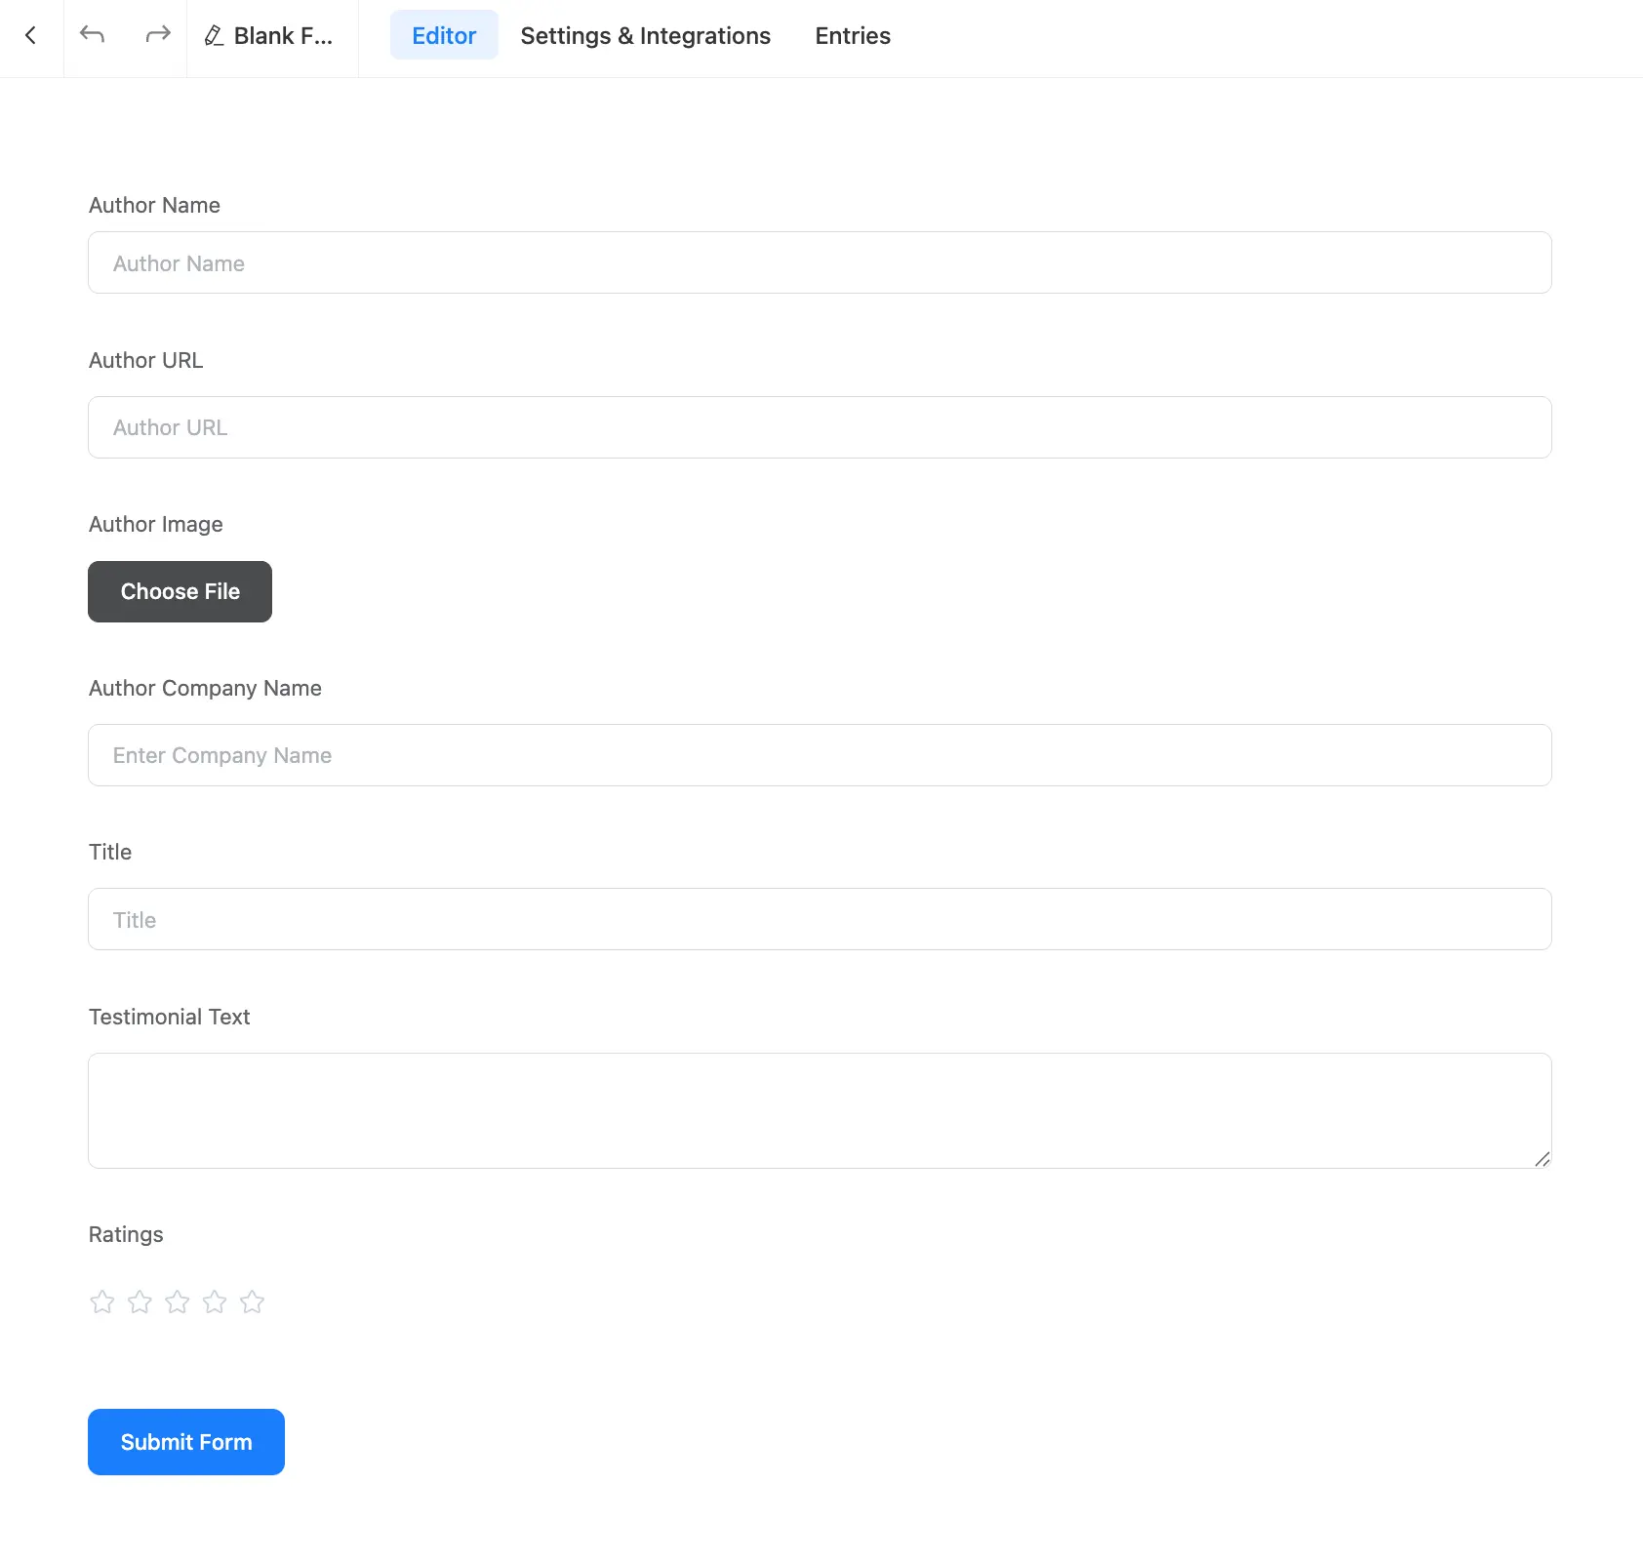This screenshot has height=1561, width=1643.
Task: Click the redo arrow icon
Action: pyautogui.click(x=158, y=35)
